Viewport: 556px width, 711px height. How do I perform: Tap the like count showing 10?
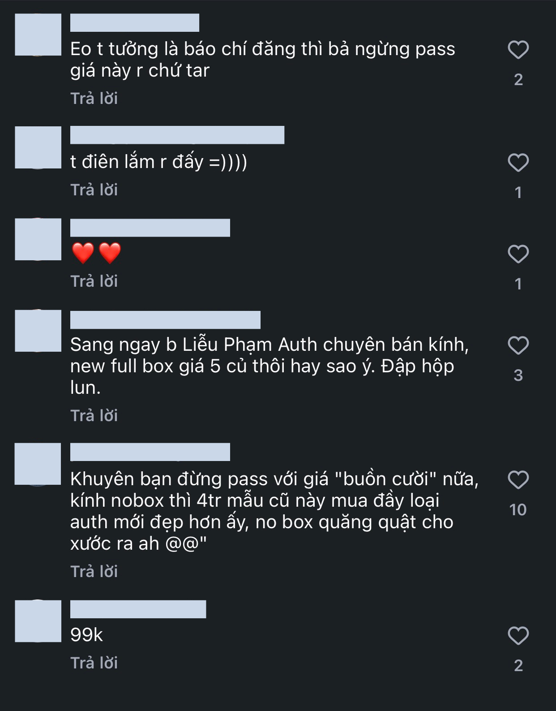click(x=519, y=510)
